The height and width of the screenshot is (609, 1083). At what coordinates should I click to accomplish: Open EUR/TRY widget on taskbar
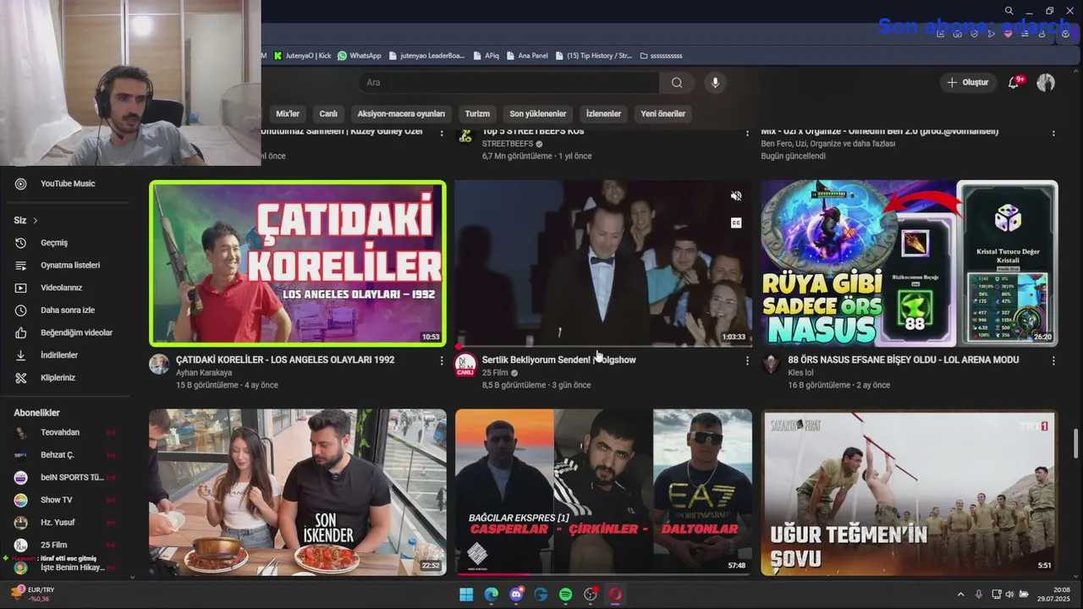[x=34, y=594]
